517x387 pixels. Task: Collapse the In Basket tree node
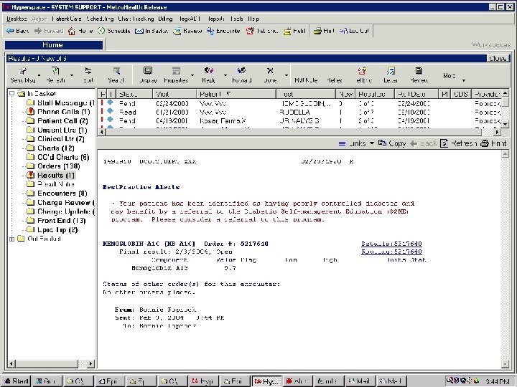coord(11,94)
